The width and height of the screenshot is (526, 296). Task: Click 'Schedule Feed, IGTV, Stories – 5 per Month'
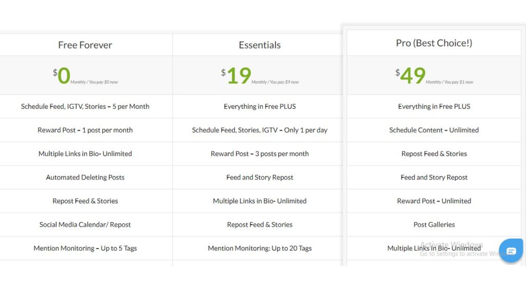(x=85, y=106)
